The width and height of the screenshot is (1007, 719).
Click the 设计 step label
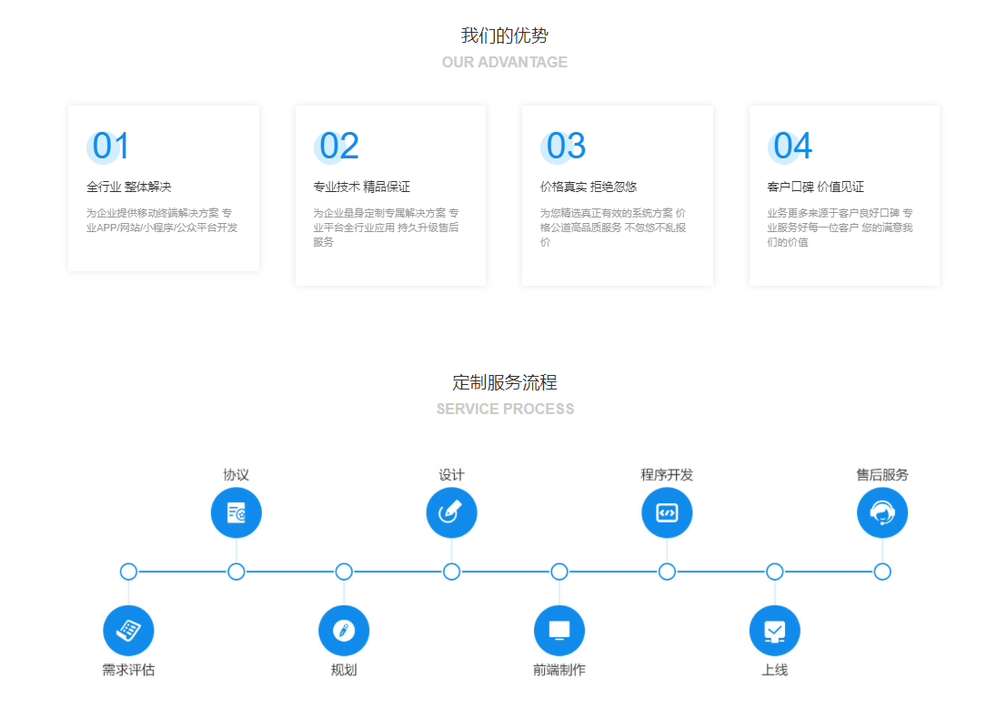click(451, 475)
